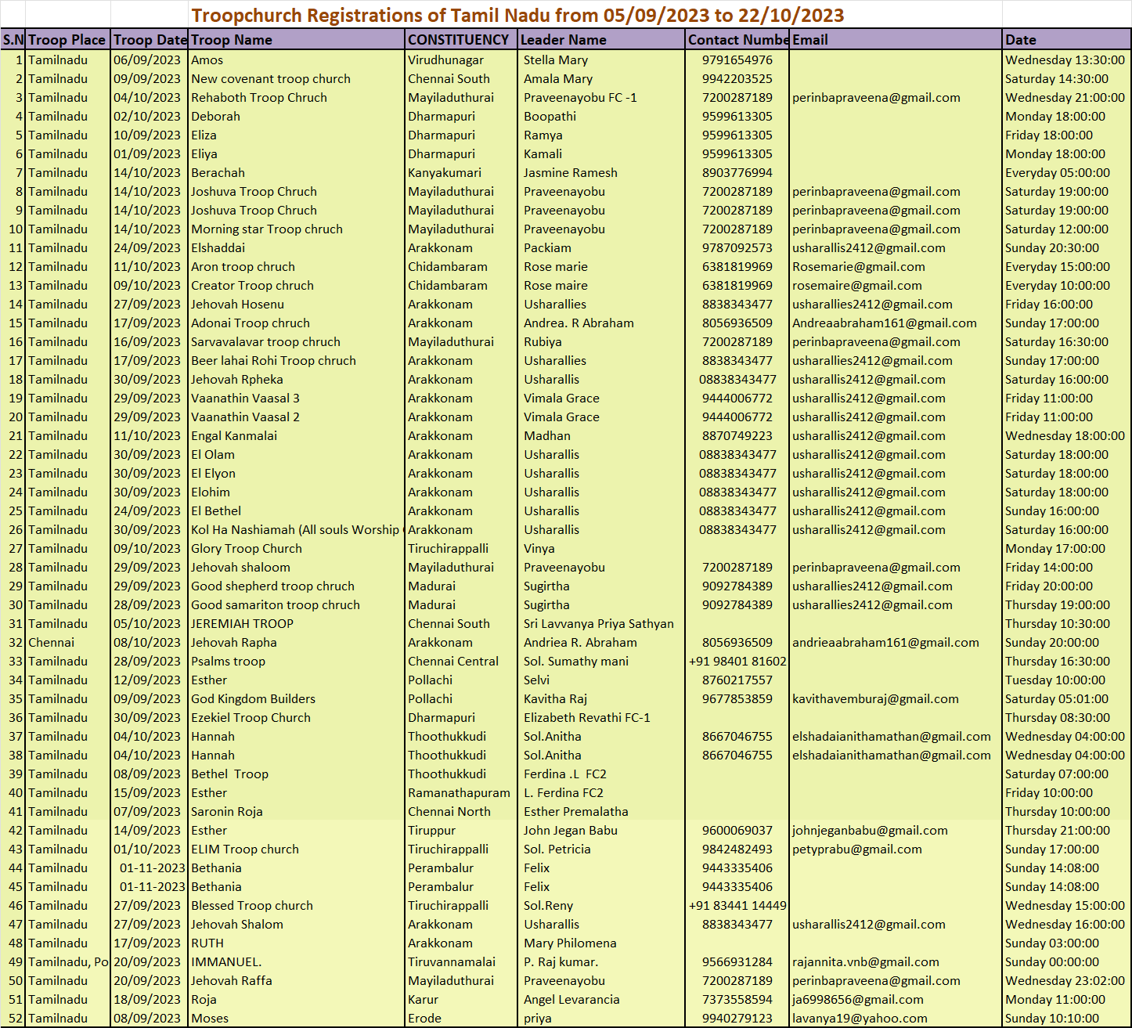Click the Troop Place cell reading Chennai
Image resolution: width=1132 pixels, height=1028 pixels.
[x=52, y=643]
